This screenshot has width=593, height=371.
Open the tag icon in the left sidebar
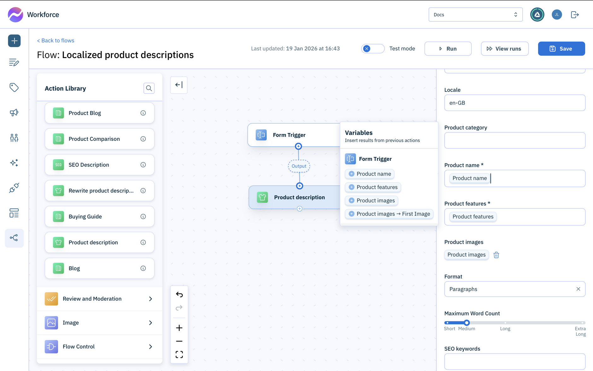(14, 87)
